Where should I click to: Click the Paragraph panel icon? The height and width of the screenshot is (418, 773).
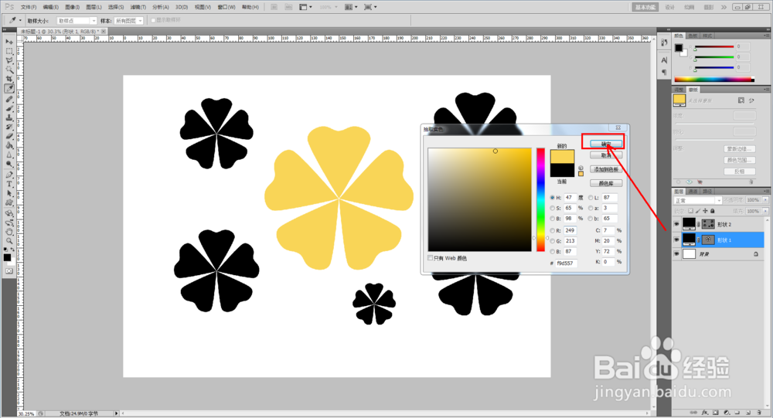point(664,73)
